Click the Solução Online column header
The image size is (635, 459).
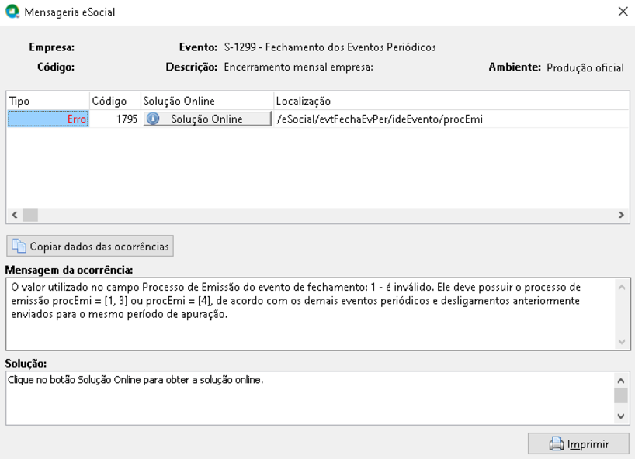tap(207, 101)
